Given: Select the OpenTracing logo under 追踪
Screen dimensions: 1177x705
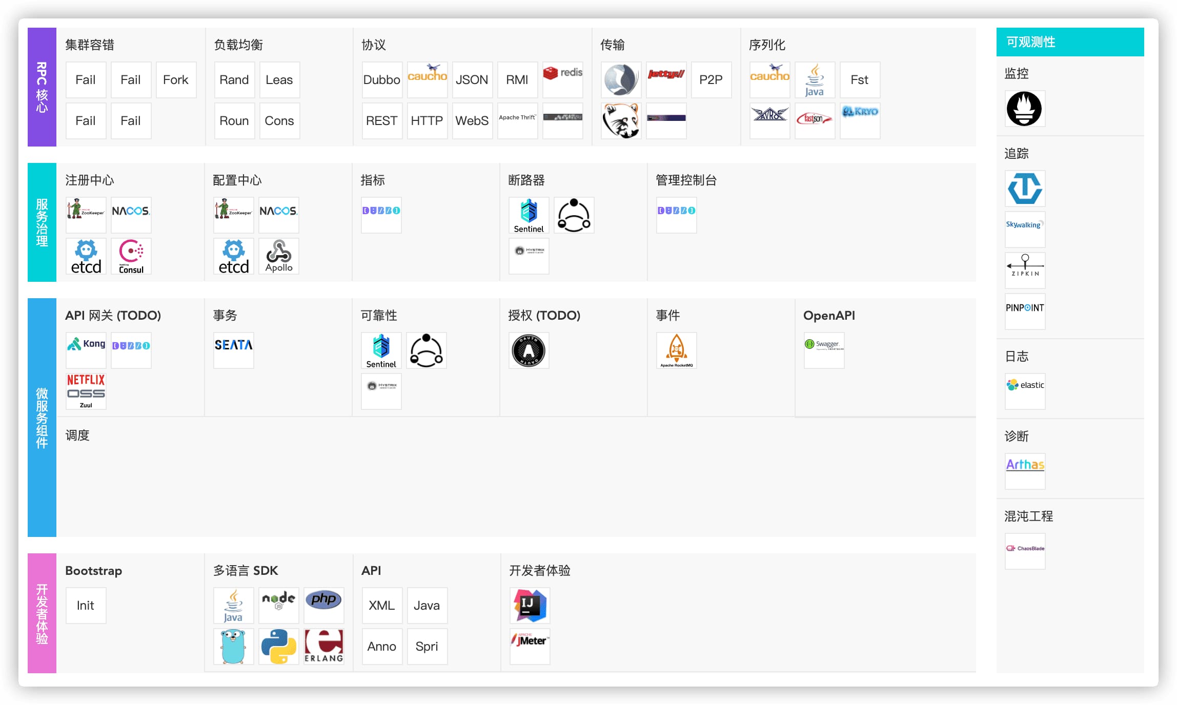Looking at the screenshot, I should pyautogui.click(x=1025, y=189).
